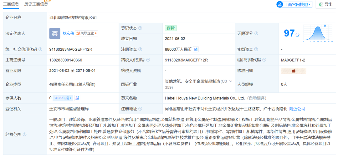The image size is (338, 157).
Task: Click the lock icon in 核准日期
Action: coord(293,71)
